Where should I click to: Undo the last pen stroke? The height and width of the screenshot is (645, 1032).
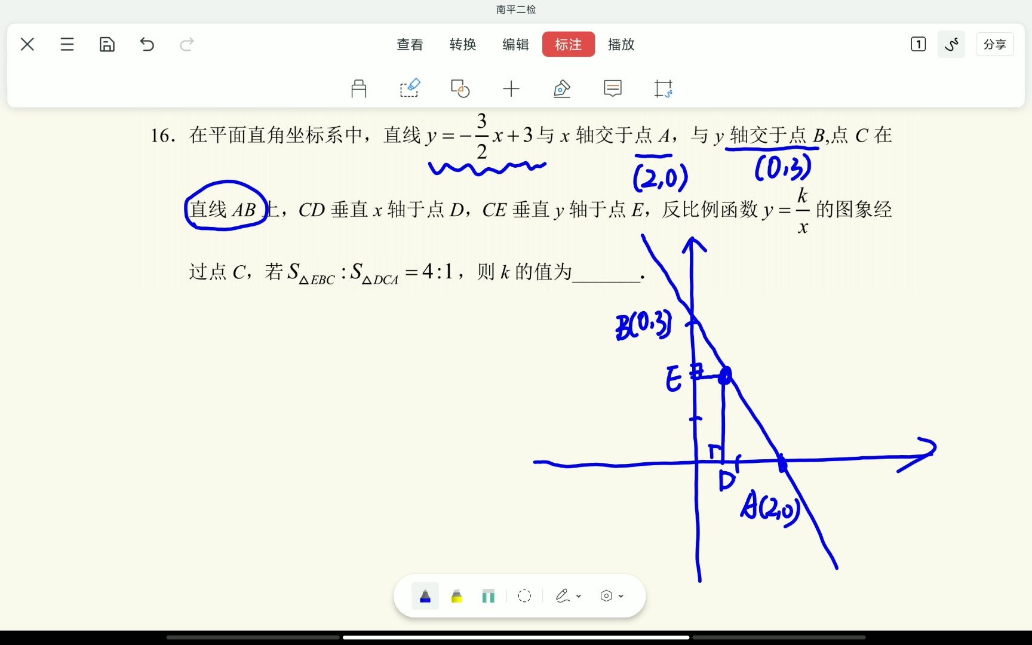[x=147, y=44]
